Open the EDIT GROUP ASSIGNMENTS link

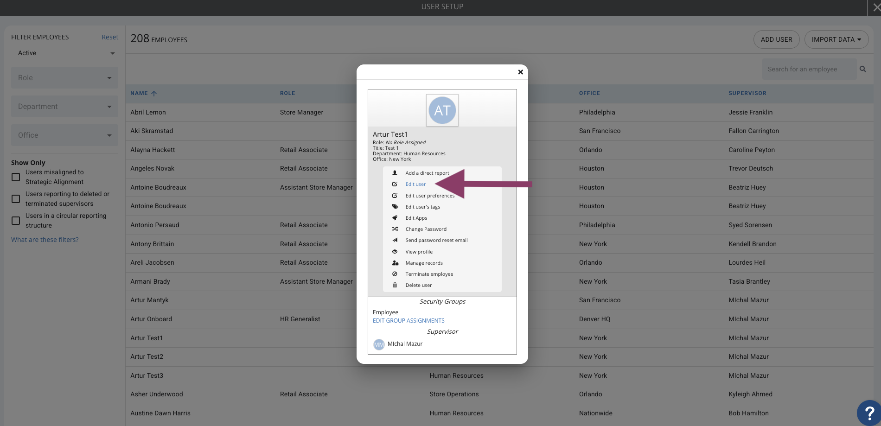point(409,321)
